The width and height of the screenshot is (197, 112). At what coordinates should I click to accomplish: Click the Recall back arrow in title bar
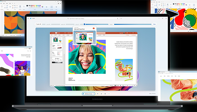[28, 18]
